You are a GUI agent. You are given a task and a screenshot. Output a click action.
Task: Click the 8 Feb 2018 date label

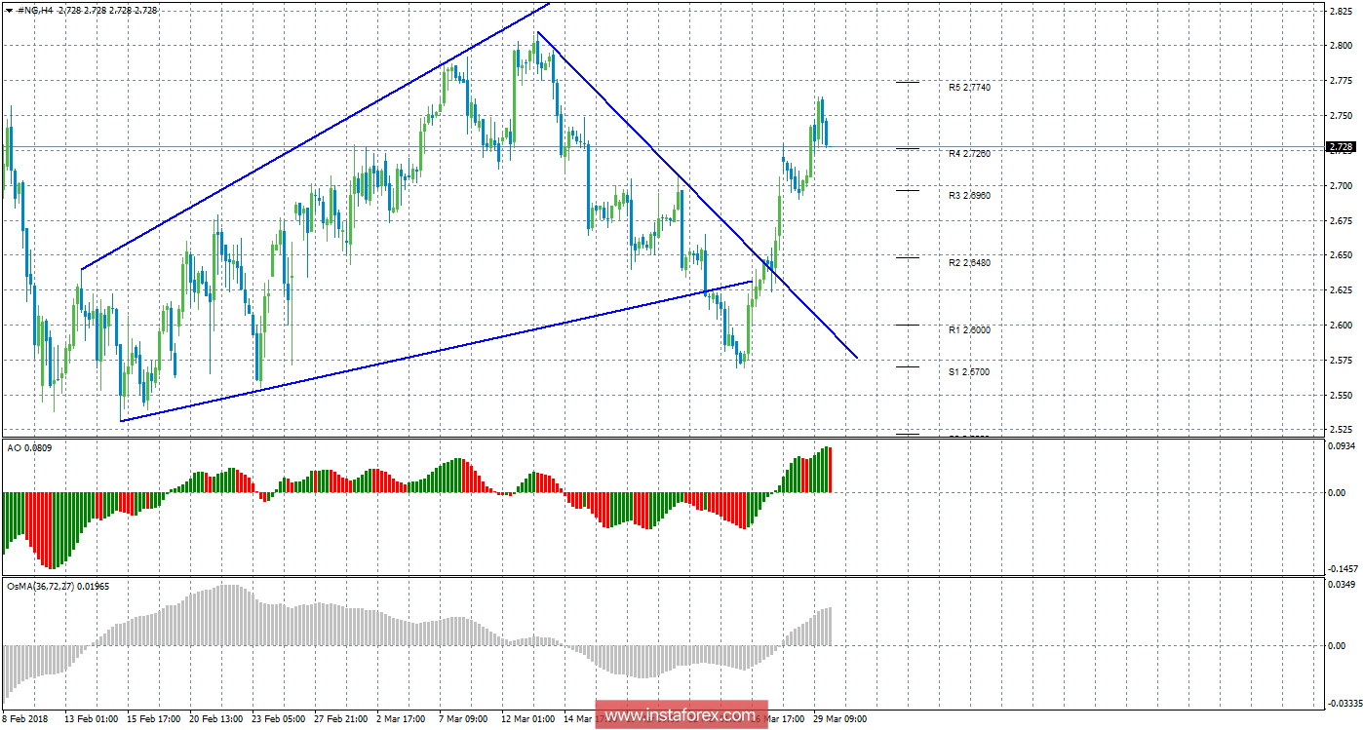click(x=27, y=719)
